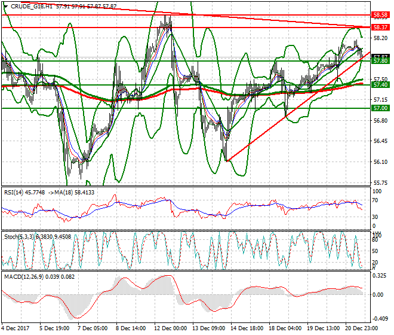Click the 56.45 price axis value
This screenshot has width=394, height=335.
pos(380,141)
